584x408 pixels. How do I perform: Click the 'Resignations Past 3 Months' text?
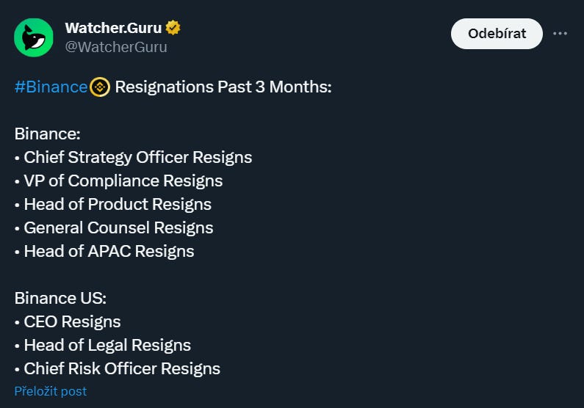(x=223, y=87)
